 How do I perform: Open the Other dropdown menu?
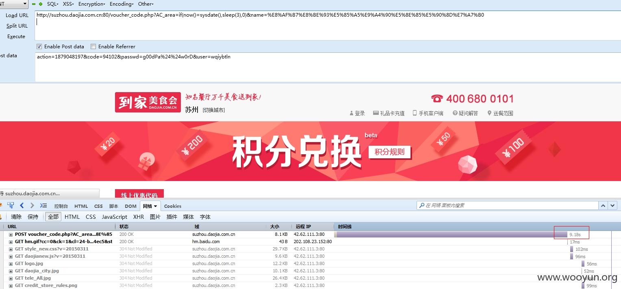click(x=146, y=4)
